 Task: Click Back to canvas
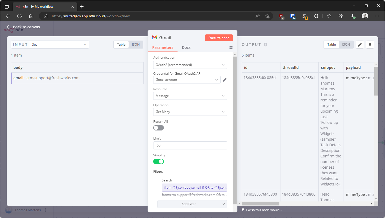coord(23,27)
